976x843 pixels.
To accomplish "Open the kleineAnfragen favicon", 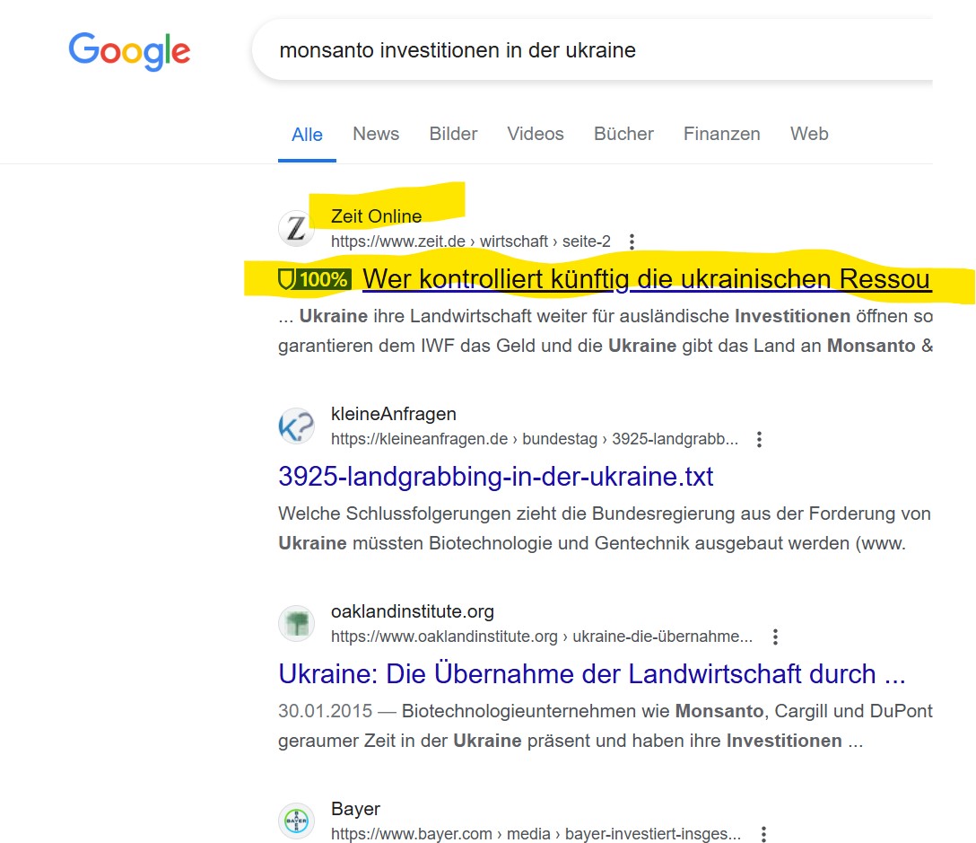I will (x=296, y=426).
